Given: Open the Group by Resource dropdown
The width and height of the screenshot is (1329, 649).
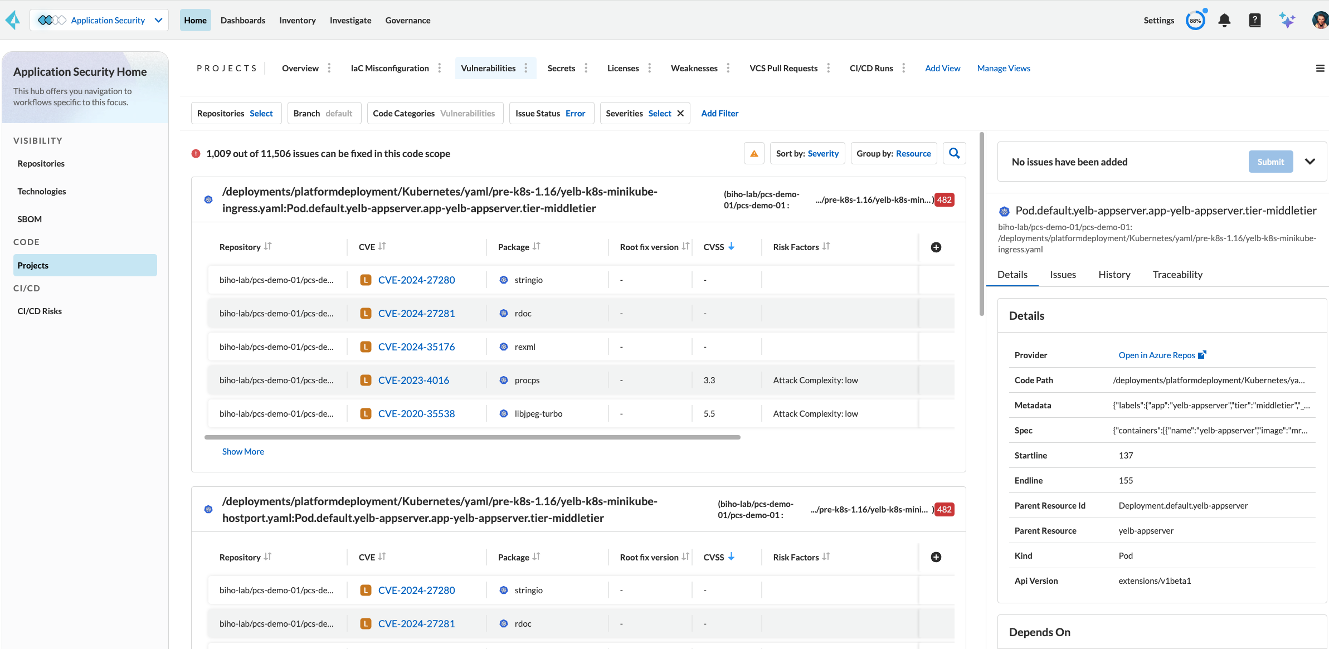Looking at the screenshot, I should 893,154.
